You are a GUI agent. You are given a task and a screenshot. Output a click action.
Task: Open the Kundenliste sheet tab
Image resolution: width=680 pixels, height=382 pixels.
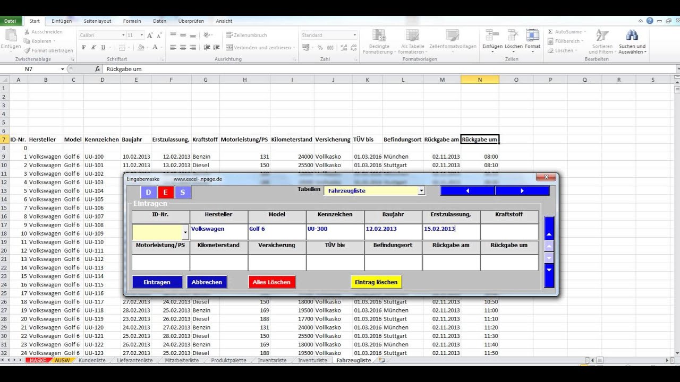click(x=92, y=360)
